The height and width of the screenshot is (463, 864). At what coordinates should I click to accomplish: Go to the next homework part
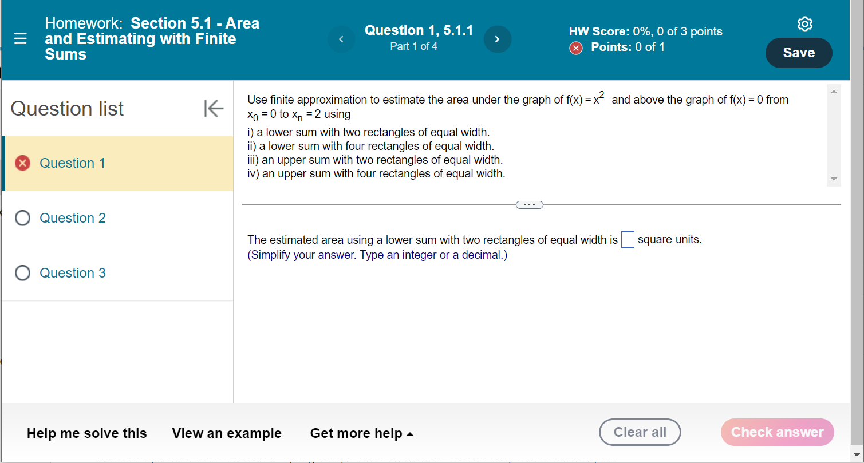497,39
